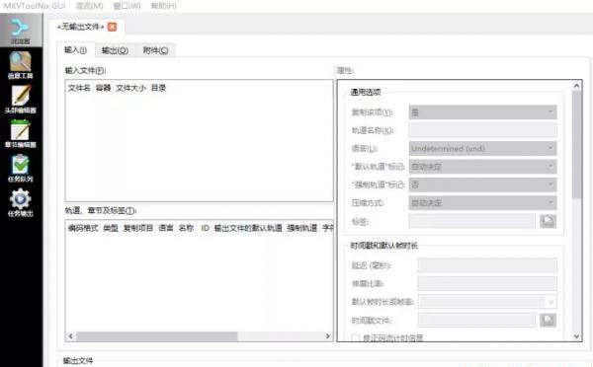Switch to the 附件(C) tab
The width and height of the screenshot is (593, 367).
(x=155, y=50)
